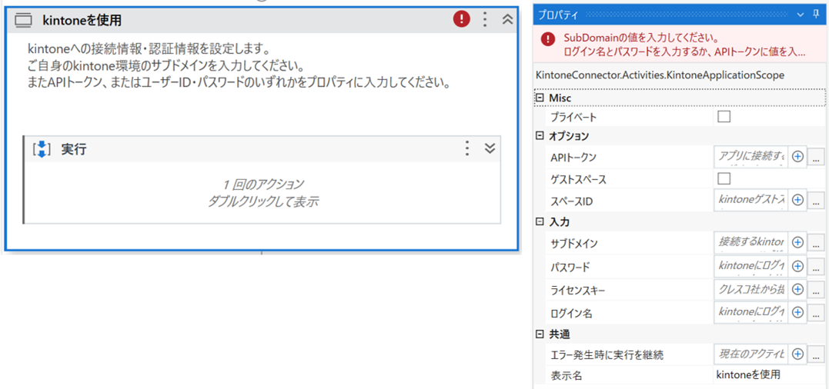Click the ライセンスキー input field
The width and height of the screenshot is (829, 389).
[750, 289]
